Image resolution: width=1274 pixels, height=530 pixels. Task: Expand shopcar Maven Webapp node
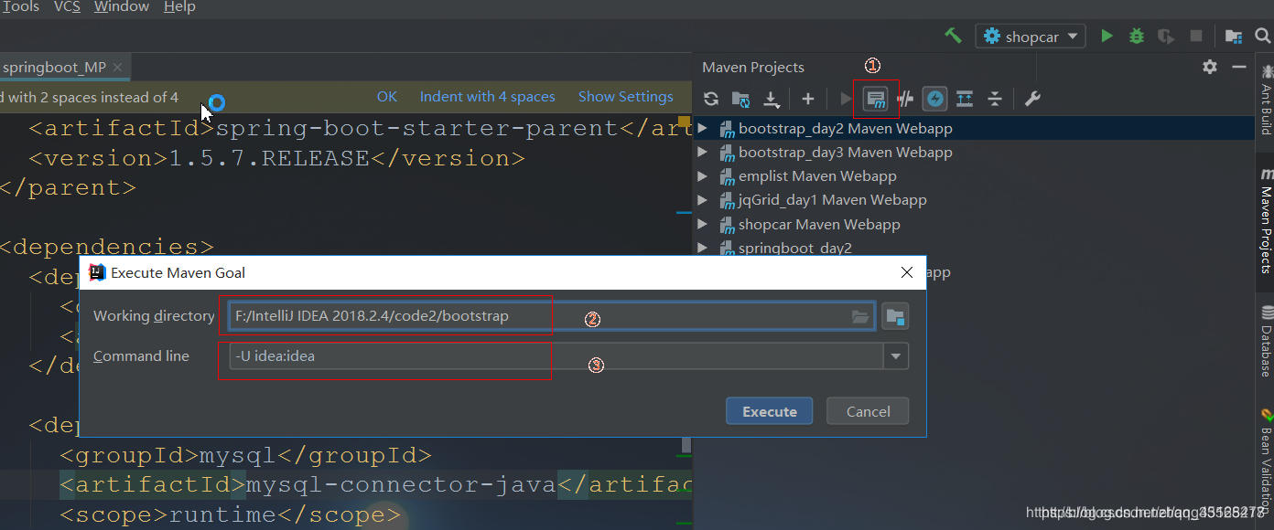pyautogui.click(x=703, y=224)
